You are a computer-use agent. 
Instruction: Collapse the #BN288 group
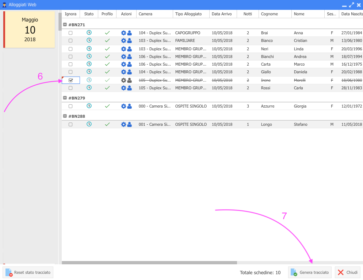[x=65, y=116]
